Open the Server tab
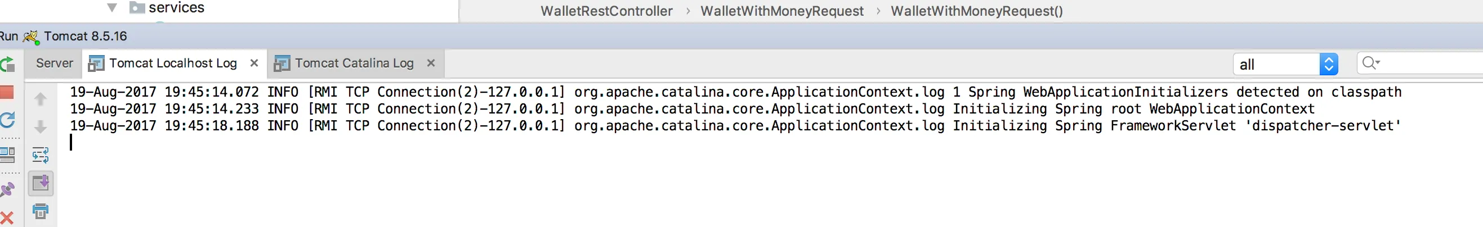The image size is (1483, 227). pos(54,63)
